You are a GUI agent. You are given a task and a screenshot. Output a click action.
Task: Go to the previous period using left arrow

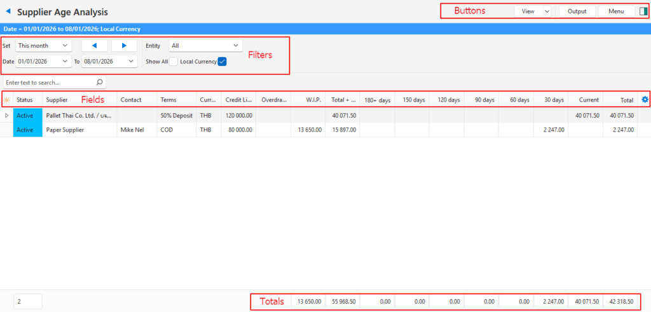coord(94,46)
